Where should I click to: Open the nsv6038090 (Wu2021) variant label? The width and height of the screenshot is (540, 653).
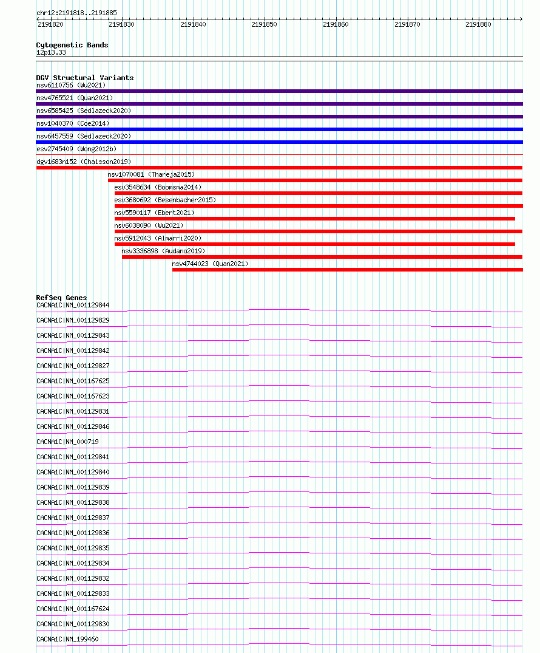pyautogui.click(x=149, y=225)
